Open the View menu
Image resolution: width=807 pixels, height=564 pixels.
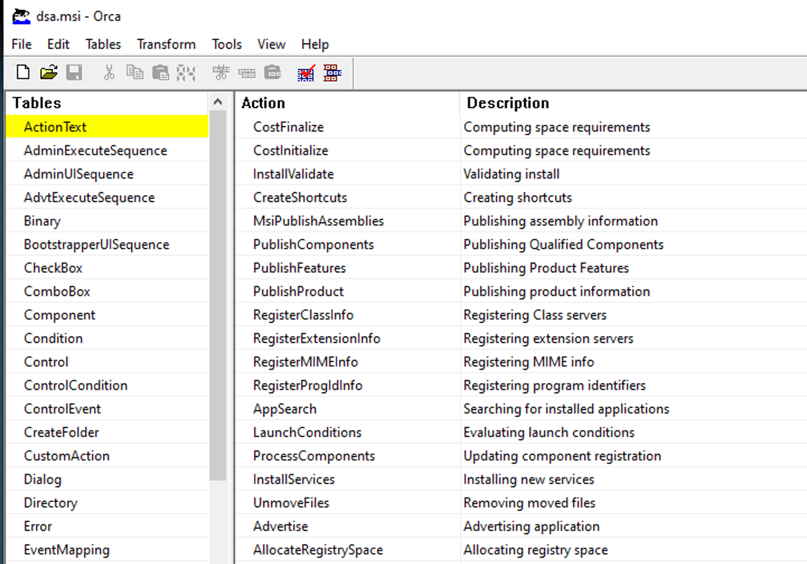pos(271,44)
